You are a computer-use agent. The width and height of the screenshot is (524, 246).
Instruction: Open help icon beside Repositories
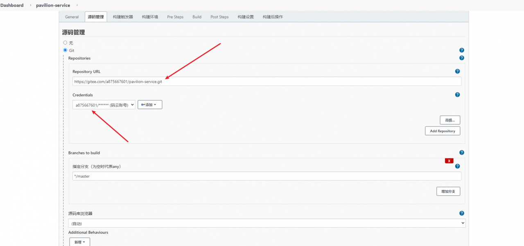point(462,58)
